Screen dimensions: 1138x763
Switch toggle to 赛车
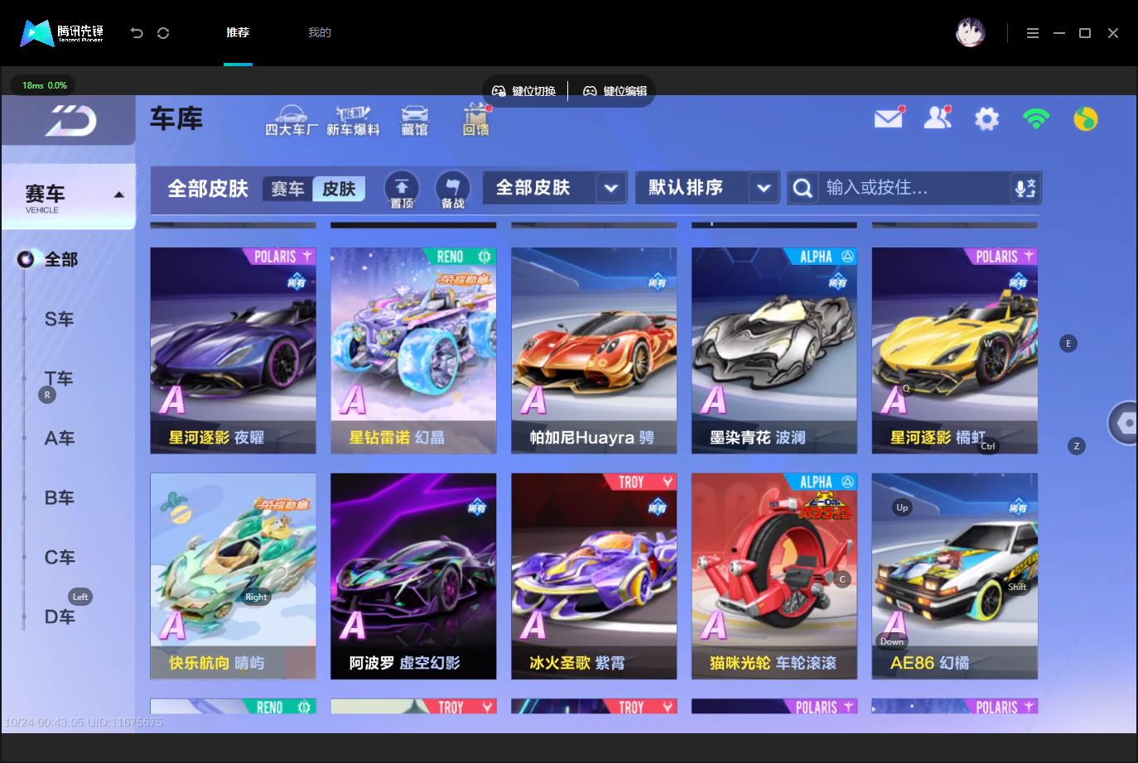point(287,190)
